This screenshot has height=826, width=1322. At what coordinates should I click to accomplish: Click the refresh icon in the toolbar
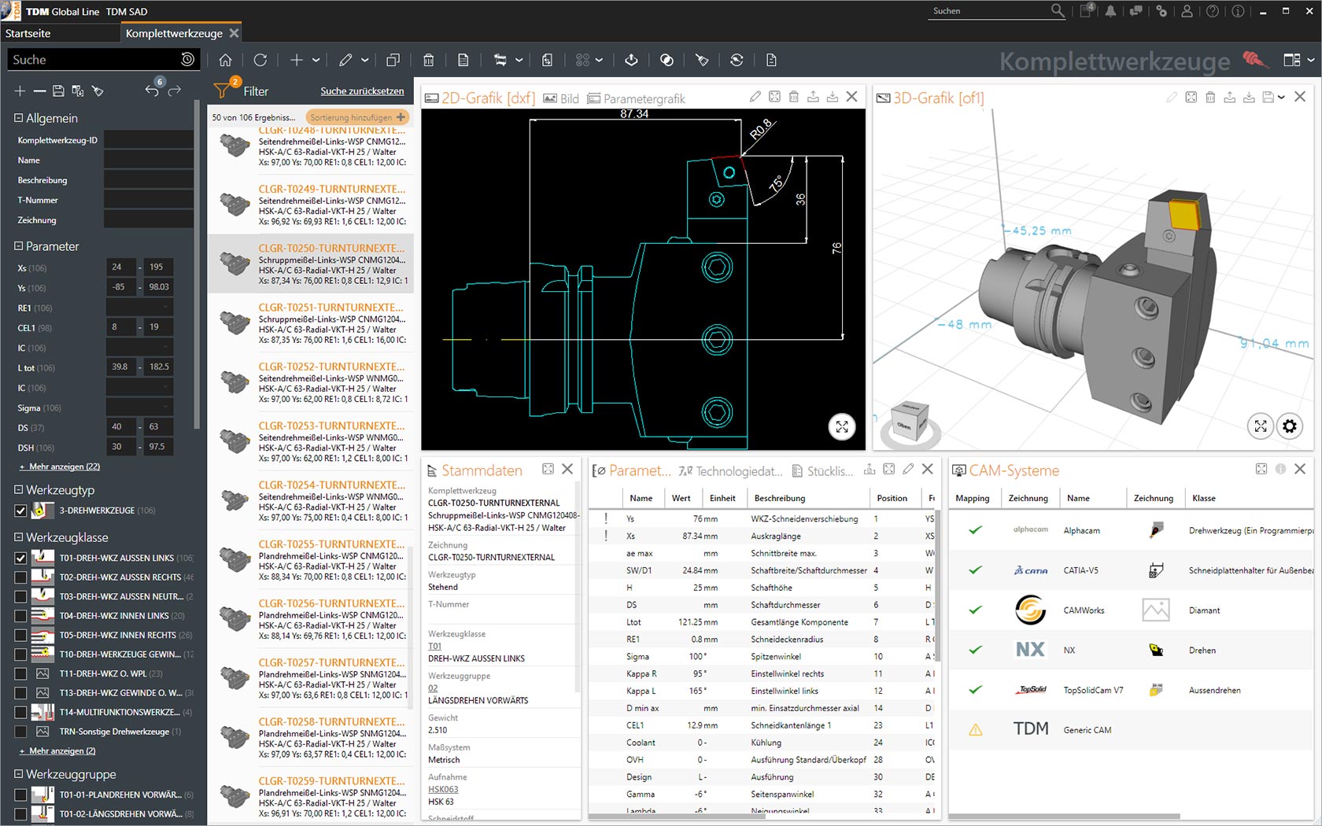point(260,60)
